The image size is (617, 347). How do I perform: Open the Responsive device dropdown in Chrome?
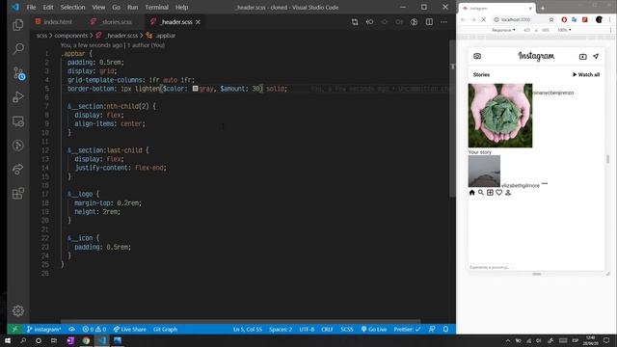(x=503, y=30)
